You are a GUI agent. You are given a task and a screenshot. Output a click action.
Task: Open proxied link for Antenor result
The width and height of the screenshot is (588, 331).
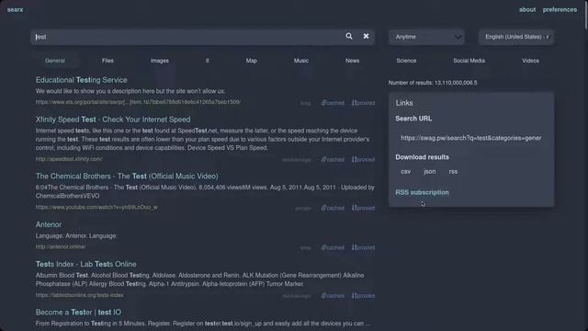[x=364, y=247]
